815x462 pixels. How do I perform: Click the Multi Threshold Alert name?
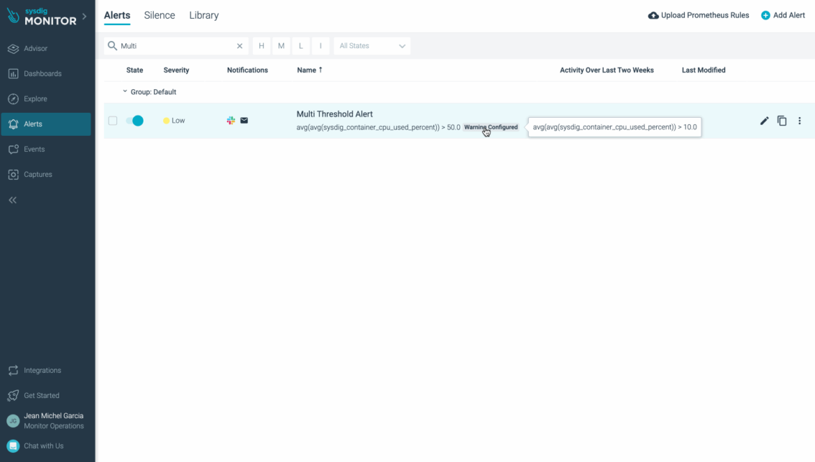coord(335,114)
